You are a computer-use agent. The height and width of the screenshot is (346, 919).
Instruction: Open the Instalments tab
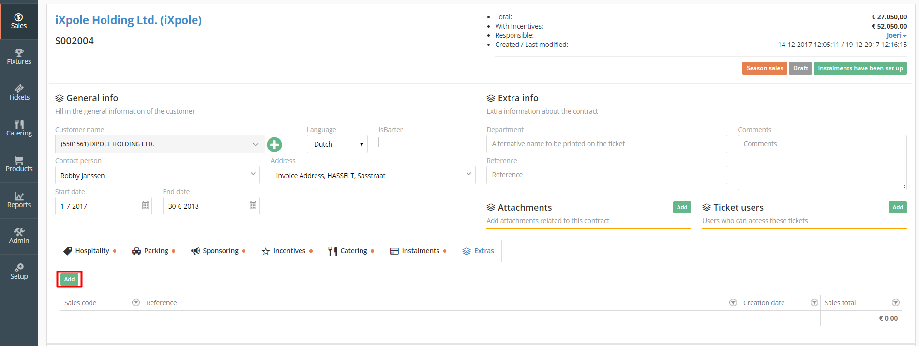click(x=418, y=251)
